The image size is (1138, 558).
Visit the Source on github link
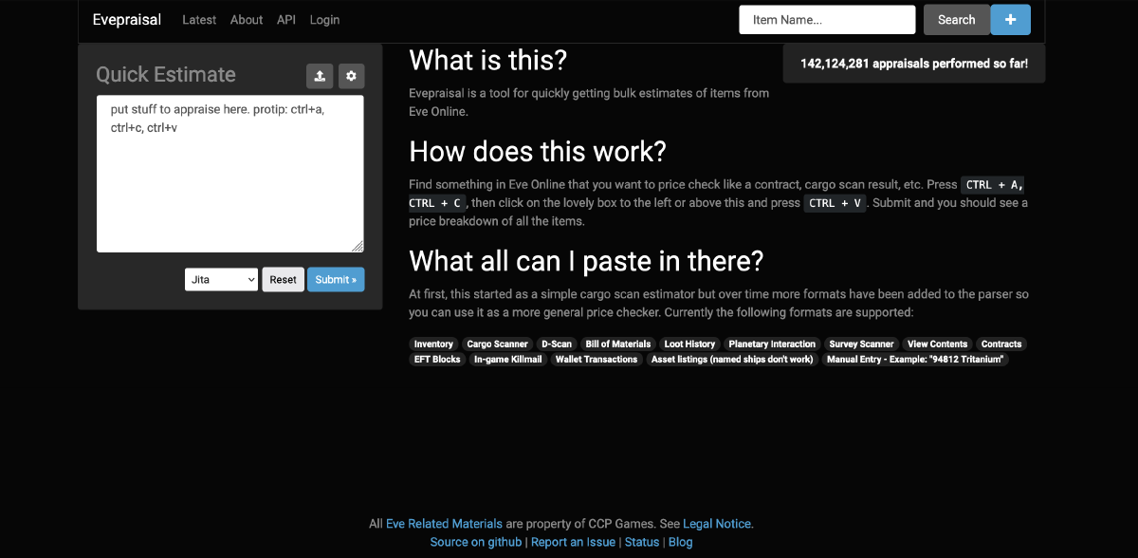point(476,542)
